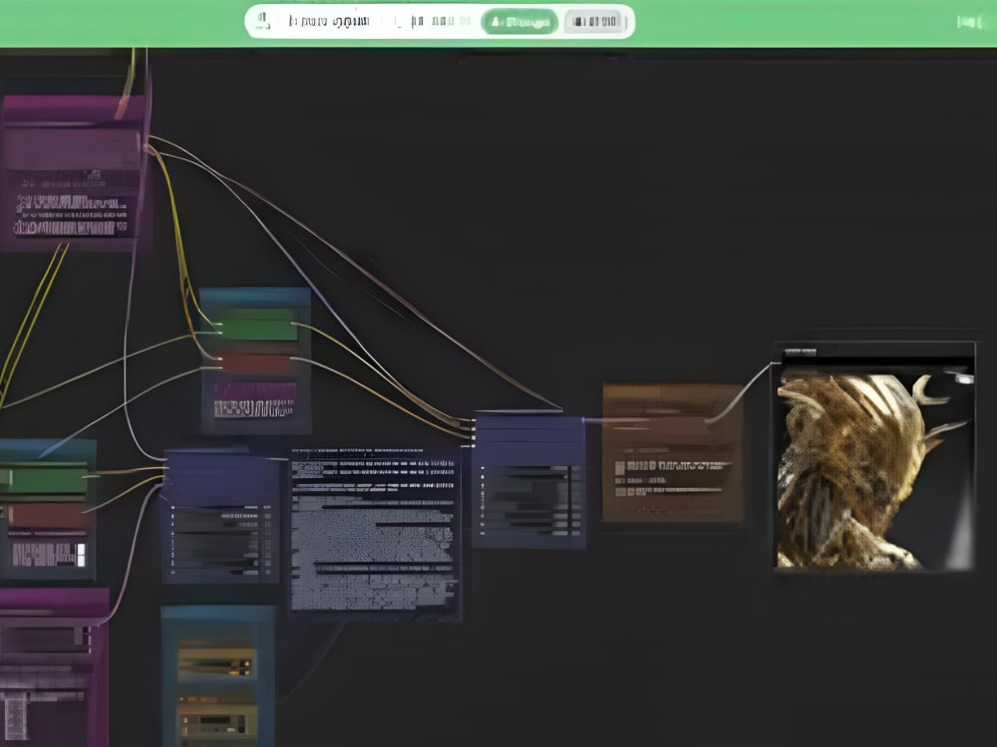Viewport: 997px width, 747px height.
Task: Click purple text area in central teal node
Action: click(x=255, y=399)
